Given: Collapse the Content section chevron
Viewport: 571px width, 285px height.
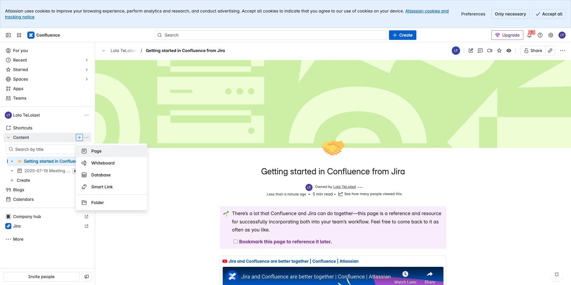Looking at the screenshot, I should [8, 137].
